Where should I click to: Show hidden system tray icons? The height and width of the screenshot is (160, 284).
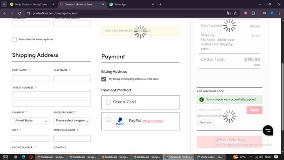(x=251, y=157)
